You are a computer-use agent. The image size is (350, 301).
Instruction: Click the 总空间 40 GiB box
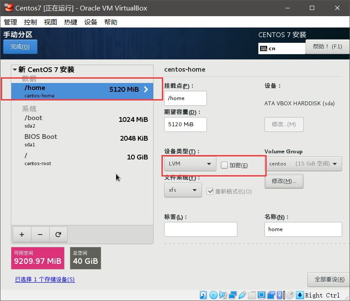(x=86, y=258)
